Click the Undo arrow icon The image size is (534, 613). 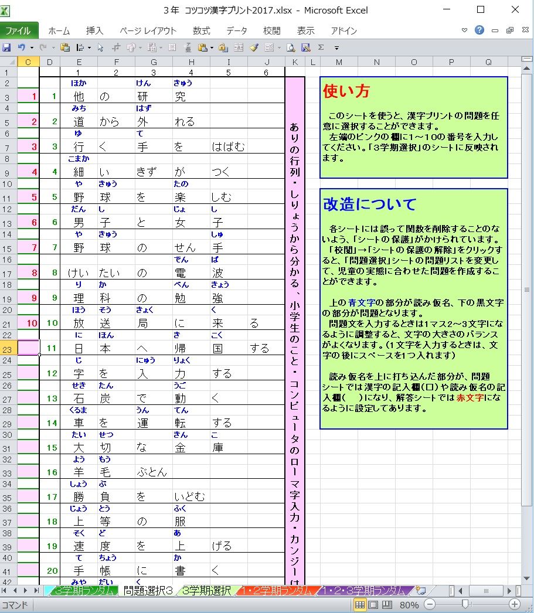(22, 47)
